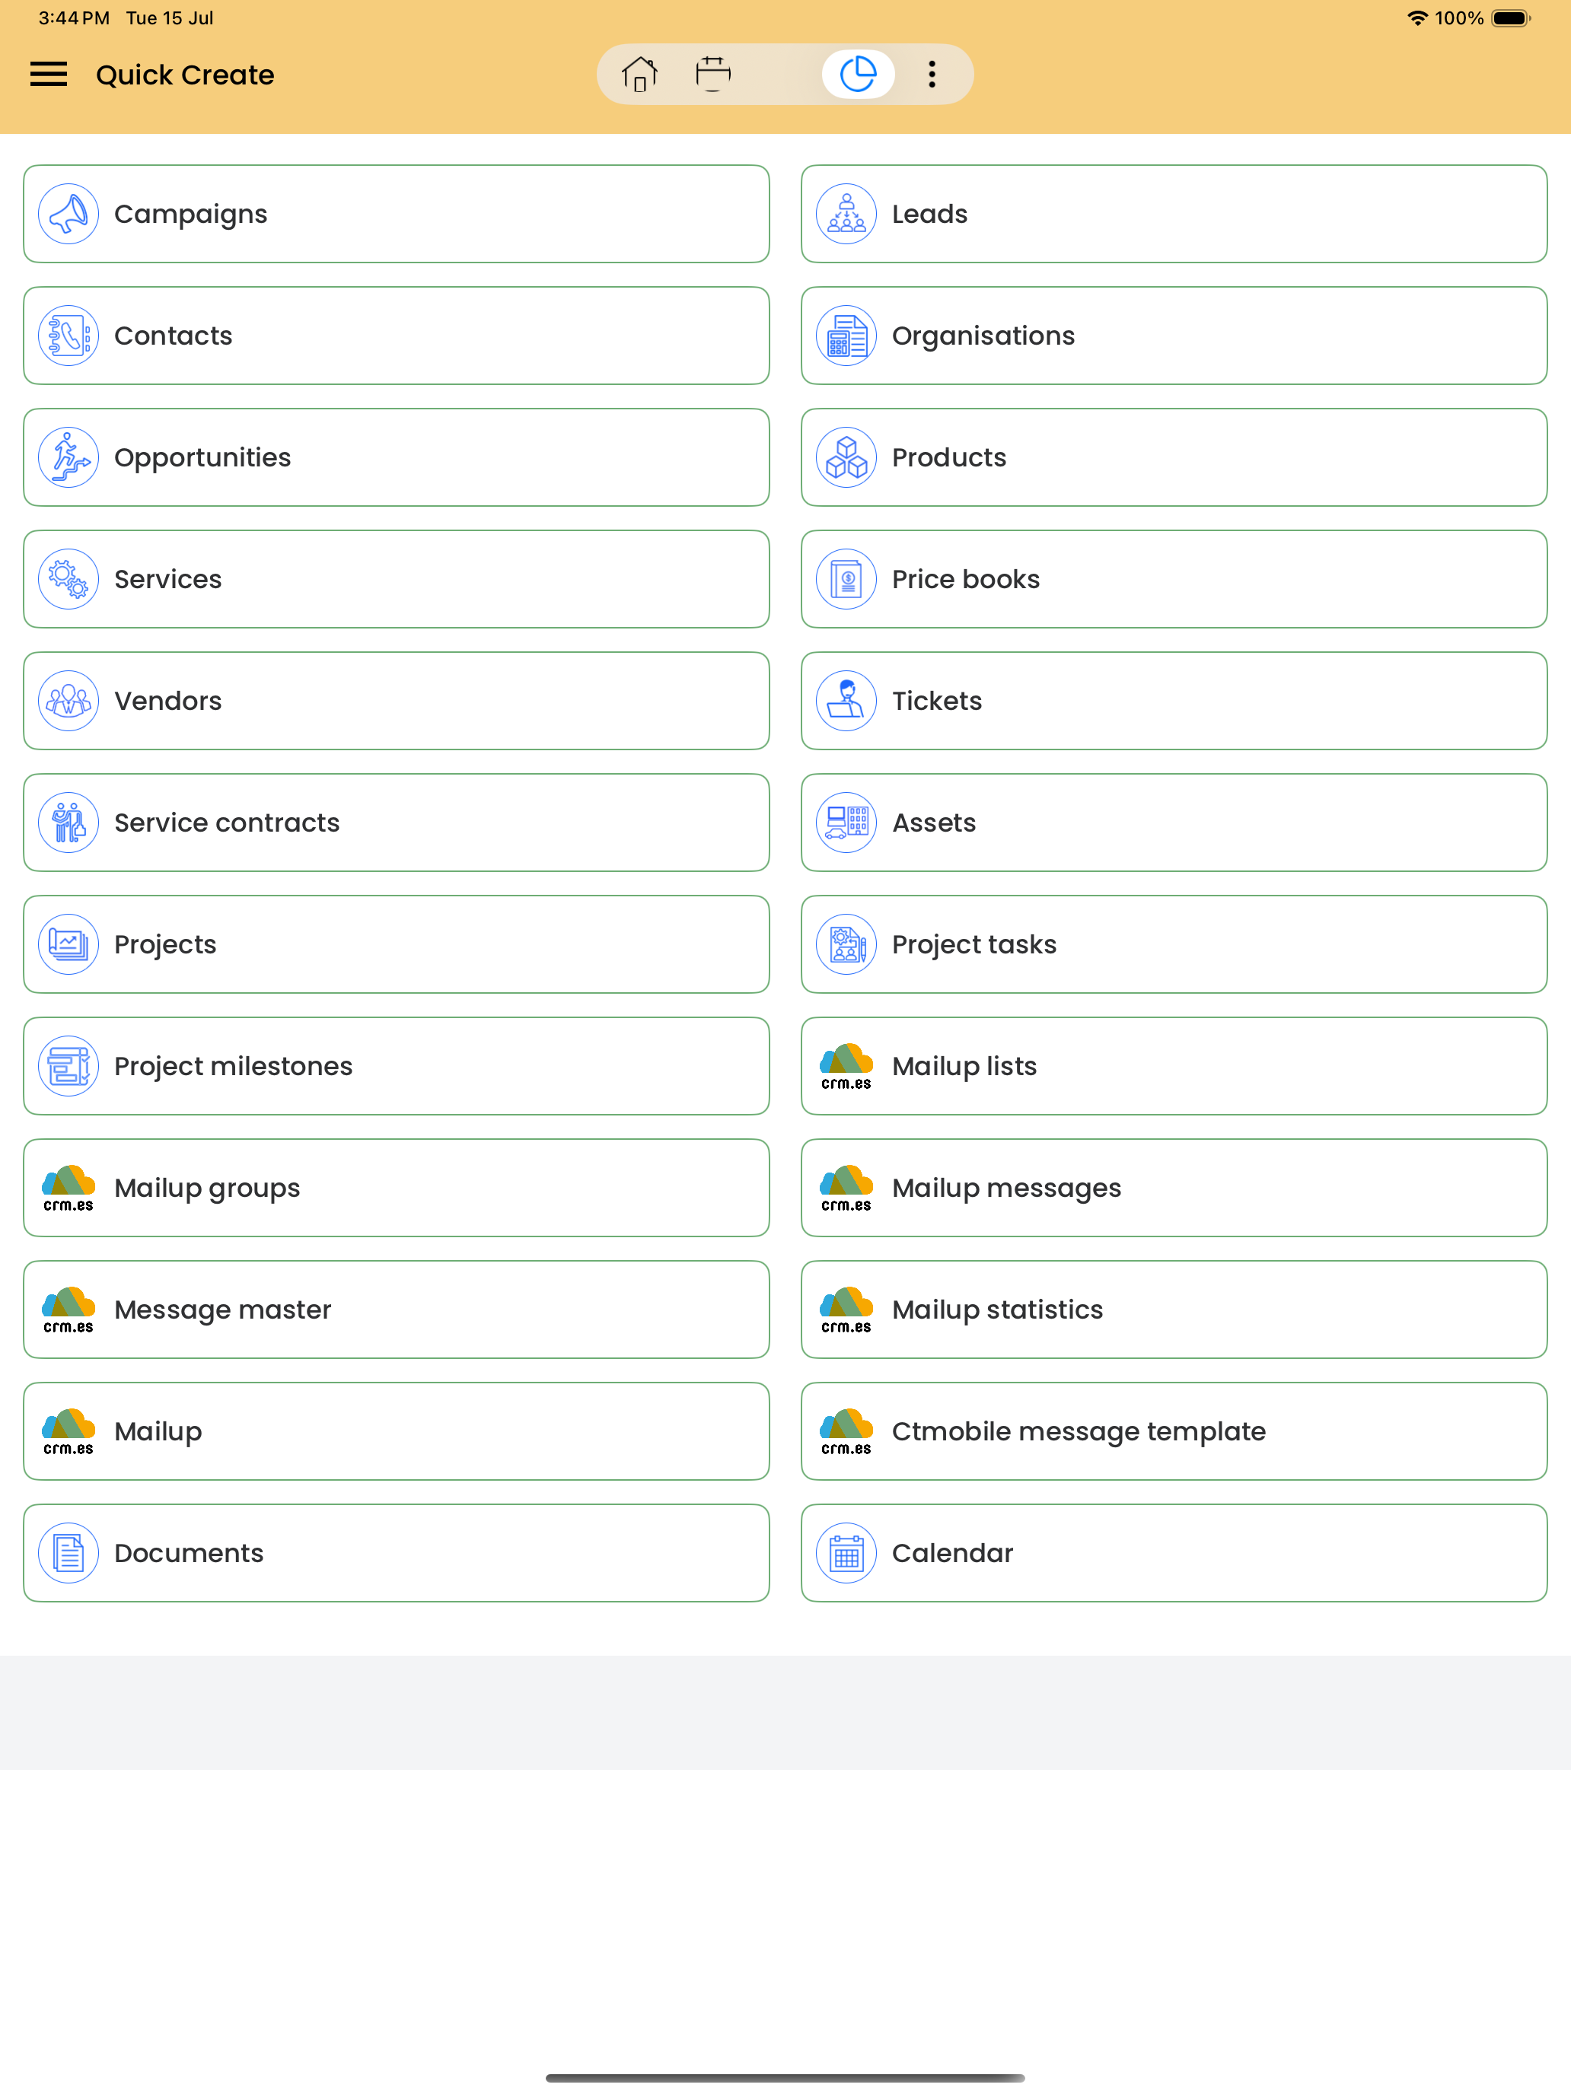The width and height of the screenshot is (1571, 2094).
Task: Tap the crm.es logo beside Mailup lists
Action: pyautogui.click(x=846, y=1067)
